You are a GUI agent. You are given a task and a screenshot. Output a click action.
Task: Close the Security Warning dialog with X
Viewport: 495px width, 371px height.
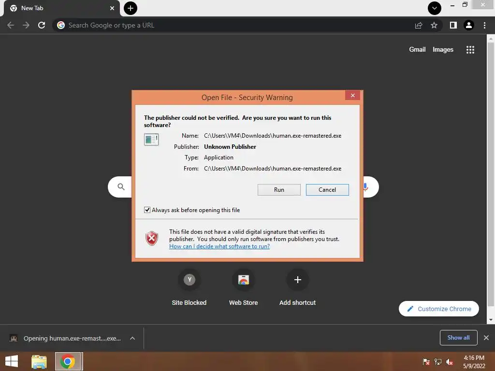(x=352, y=95)
